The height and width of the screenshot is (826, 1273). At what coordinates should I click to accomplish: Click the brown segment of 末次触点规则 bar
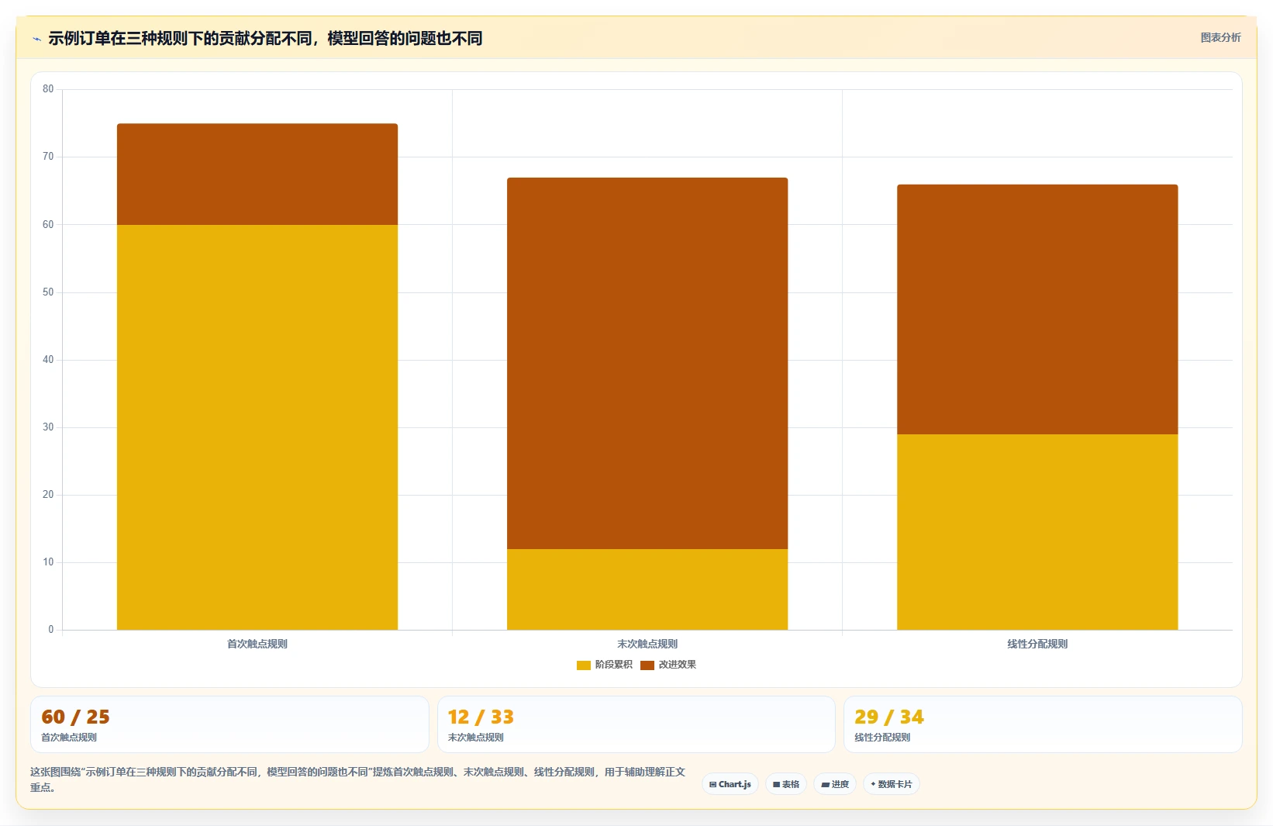click(x=647, y=364)
